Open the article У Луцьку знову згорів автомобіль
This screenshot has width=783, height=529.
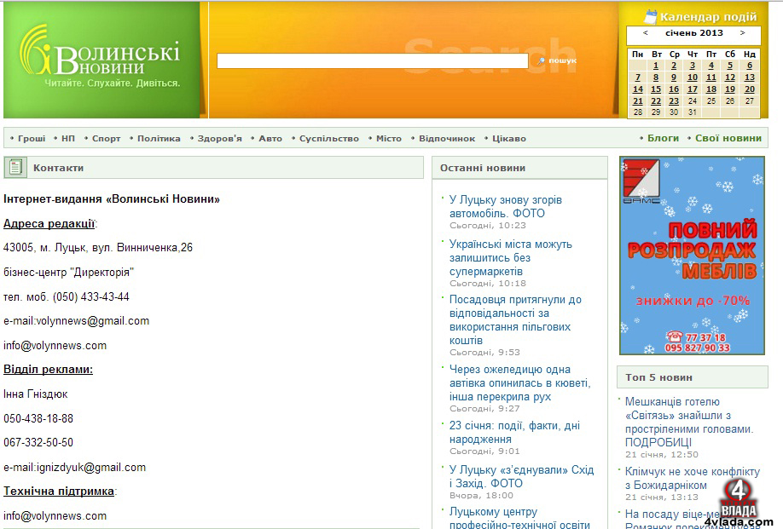click(505, 206)
